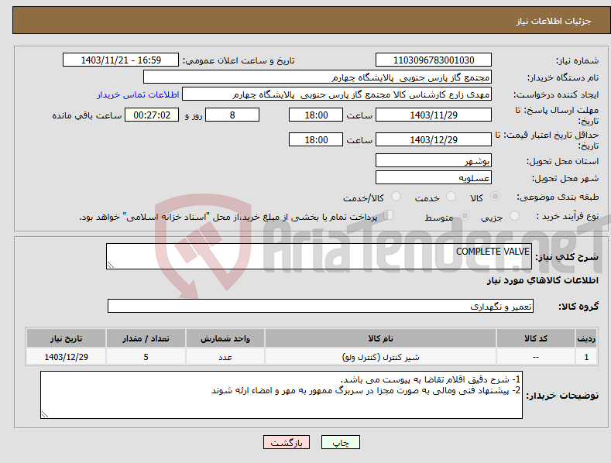The height and width of the screenshot is (463, 611).
Task: Open اطلاعات تماس خریدار link
Action: 138,94
